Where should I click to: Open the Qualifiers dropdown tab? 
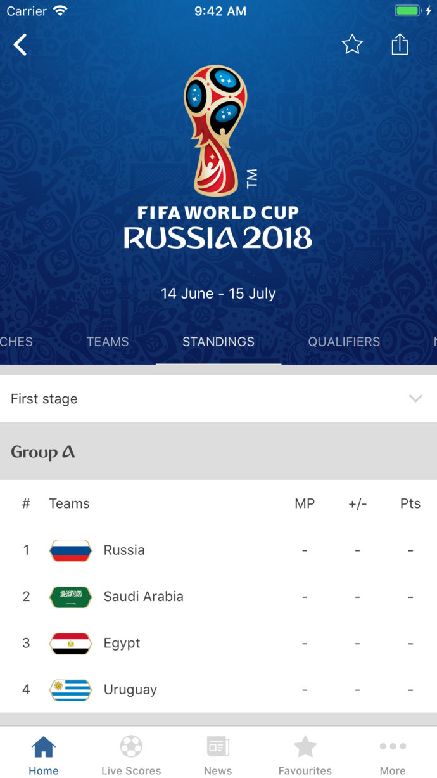tap(345, 342)
